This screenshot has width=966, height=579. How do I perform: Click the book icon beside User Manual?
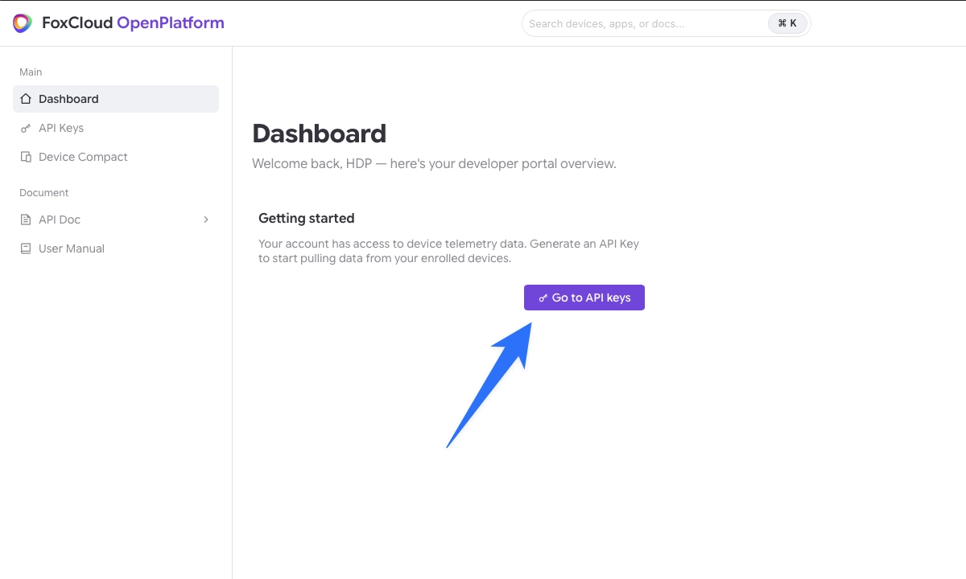tap(26, 248)
